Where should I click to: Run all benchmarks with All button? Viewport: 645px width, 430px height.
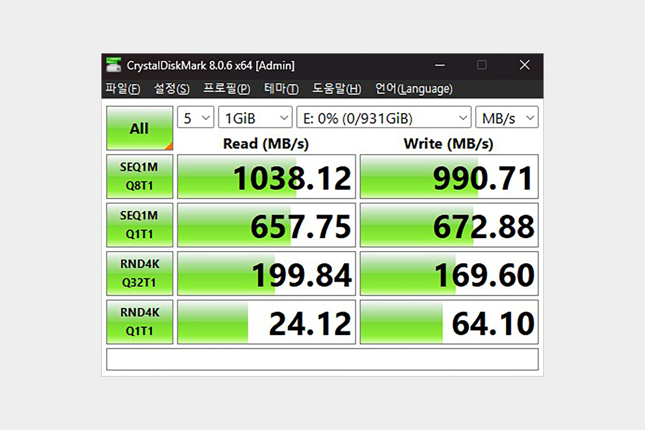pos(139,128)
